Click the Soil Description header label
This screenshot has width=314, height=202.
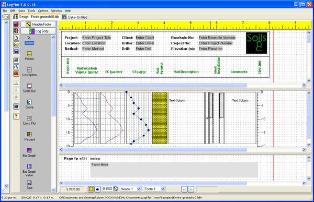[186, 72]
